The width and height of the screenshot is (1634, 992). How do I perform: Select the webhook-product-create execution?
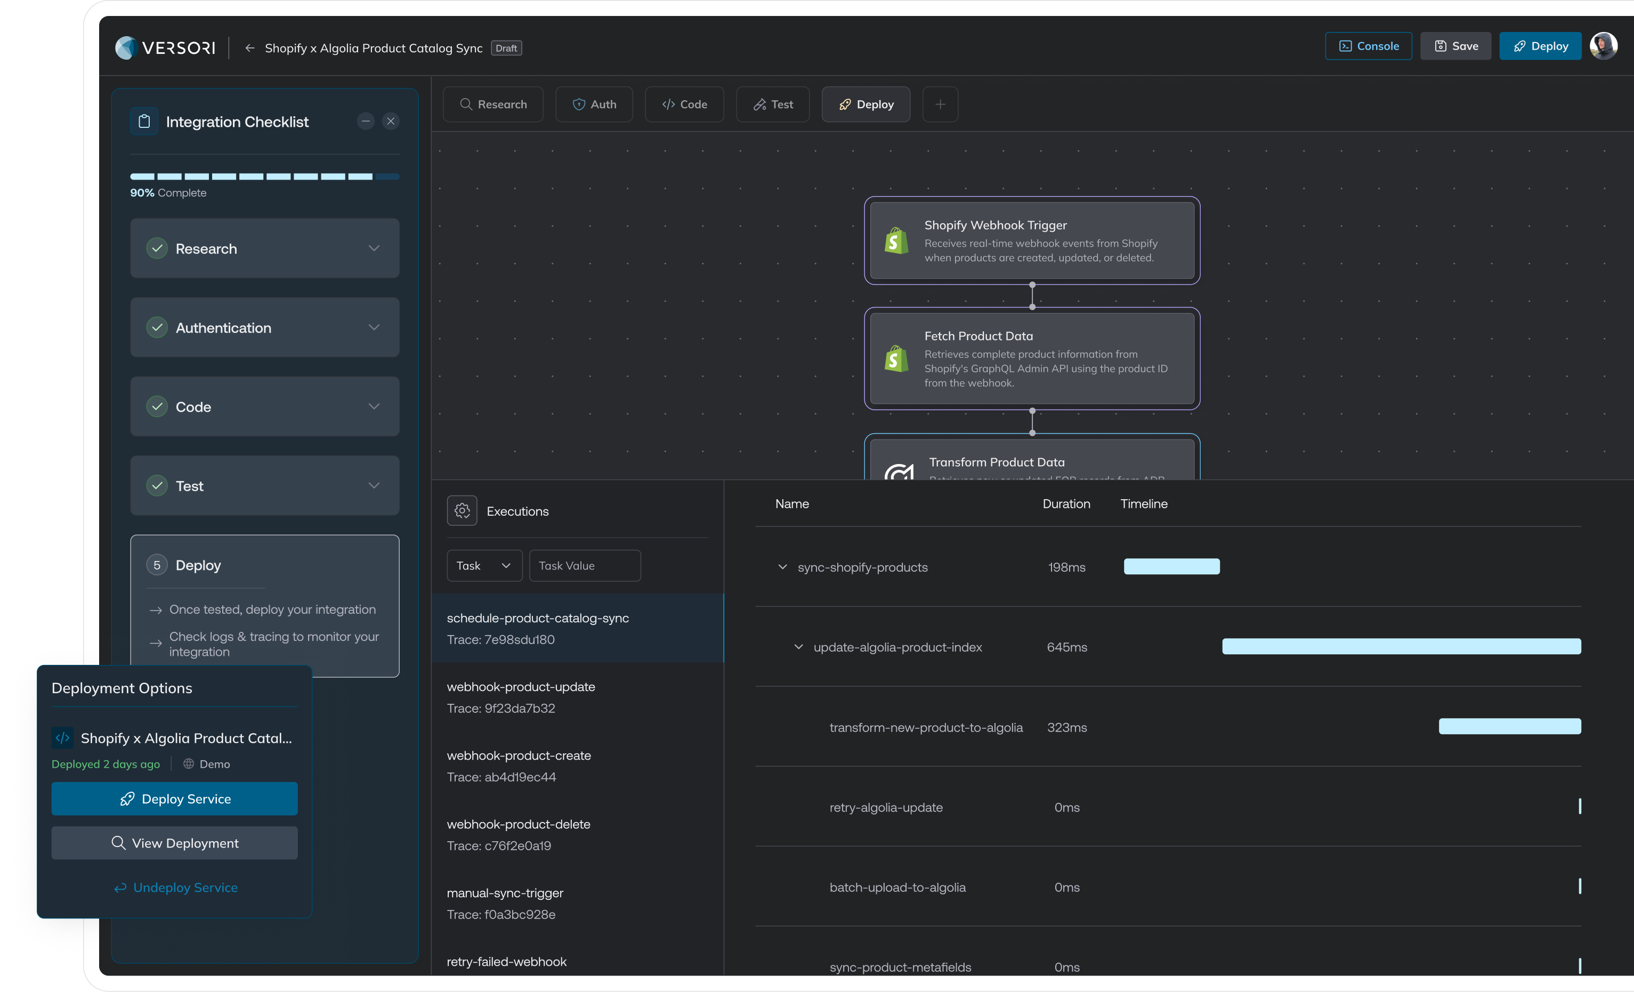coord(578,766)
